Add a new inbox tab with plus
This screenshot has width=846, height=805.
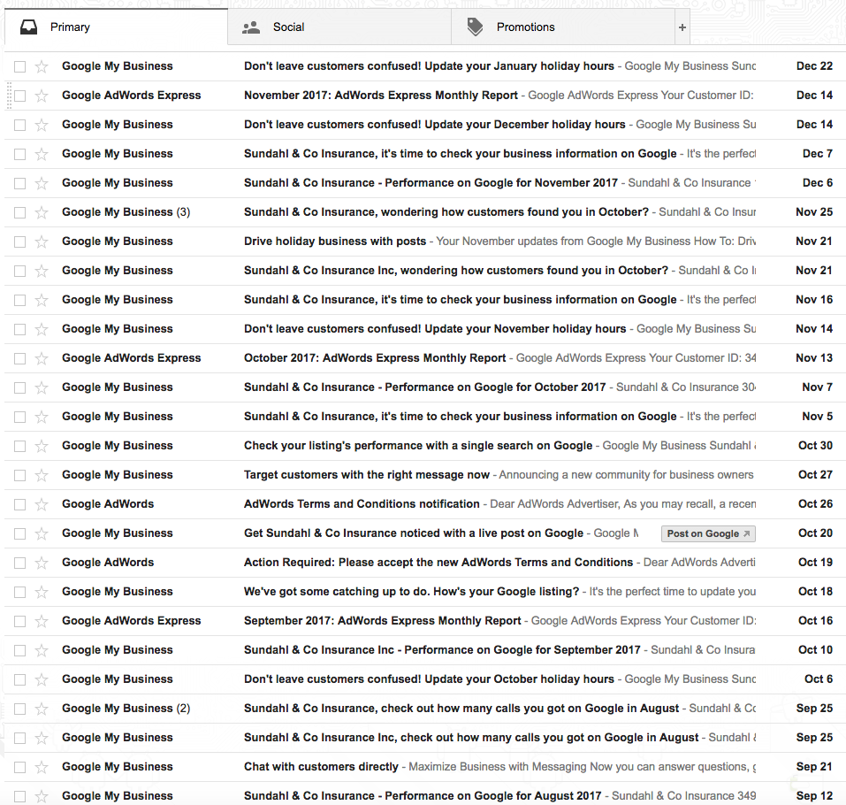(x=682, y=27)
